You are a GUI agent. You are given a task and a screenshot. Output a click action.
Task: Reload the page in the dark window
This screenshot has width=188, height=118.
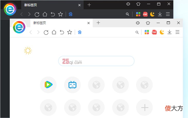[37, 14]
